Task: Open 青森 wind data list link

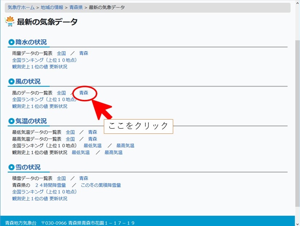Action: [x=83, y=93]
